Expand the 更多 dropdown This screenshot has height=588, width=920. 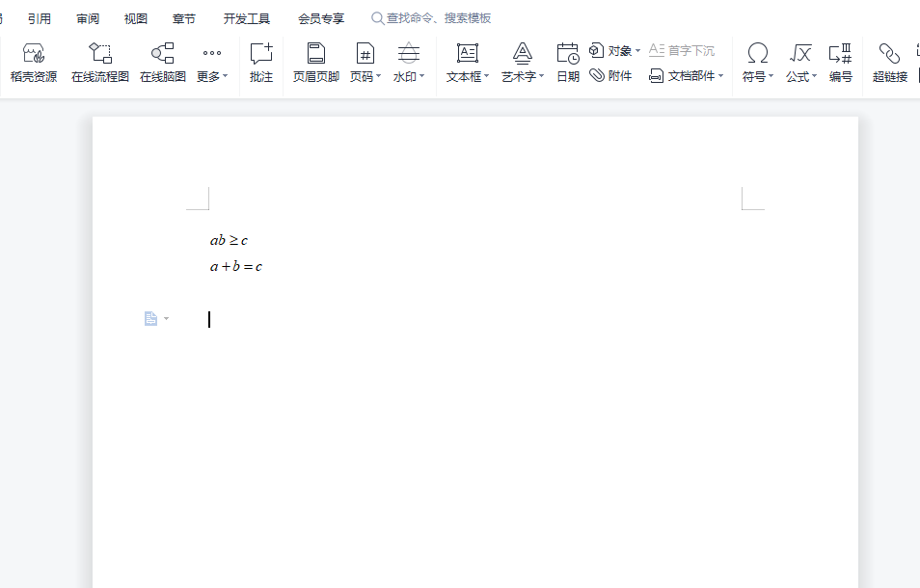[212, 76]
